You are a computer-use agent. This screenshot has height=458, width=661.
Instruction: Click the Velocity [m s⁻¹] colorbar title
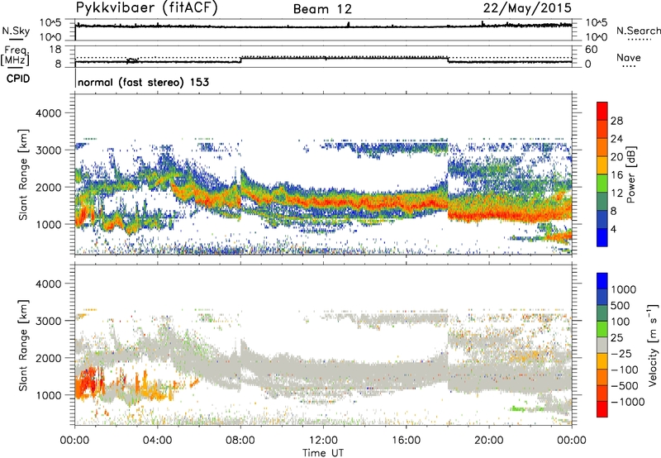pos(653,345)
